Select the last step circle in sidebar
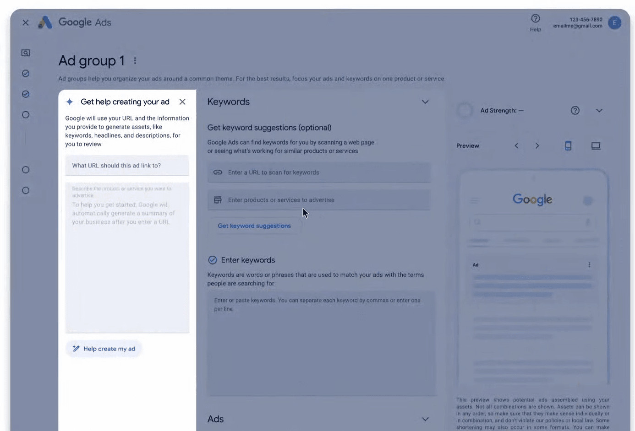This screenshot has width=635, height=431. click(x=26, y=190)
